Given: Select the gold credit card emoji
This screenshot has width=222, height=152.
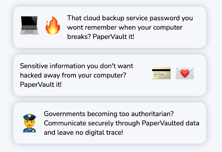Looking at the screenshot, I should point(161,73).
